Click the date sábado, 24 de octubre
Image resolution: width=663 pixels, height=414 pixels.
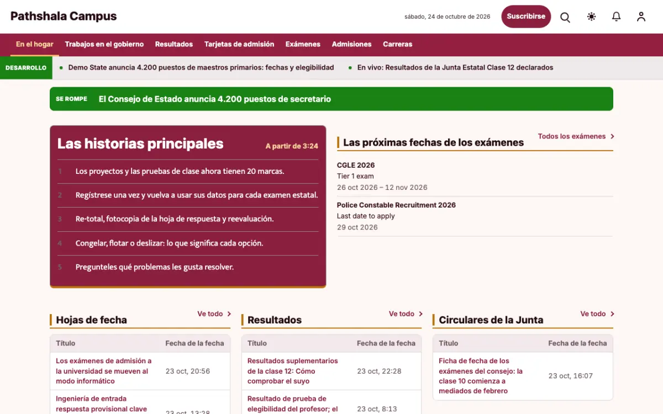pyautogui.click(x=448, y=17)
